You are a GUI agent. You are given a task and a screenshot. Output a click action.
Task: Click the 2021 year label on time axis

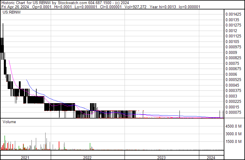[25, 158]
